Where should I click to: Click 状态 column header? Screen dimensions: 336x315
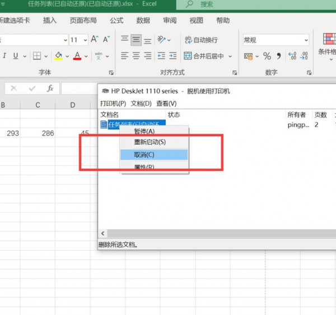pyautogui.click(x=226, y=114)
